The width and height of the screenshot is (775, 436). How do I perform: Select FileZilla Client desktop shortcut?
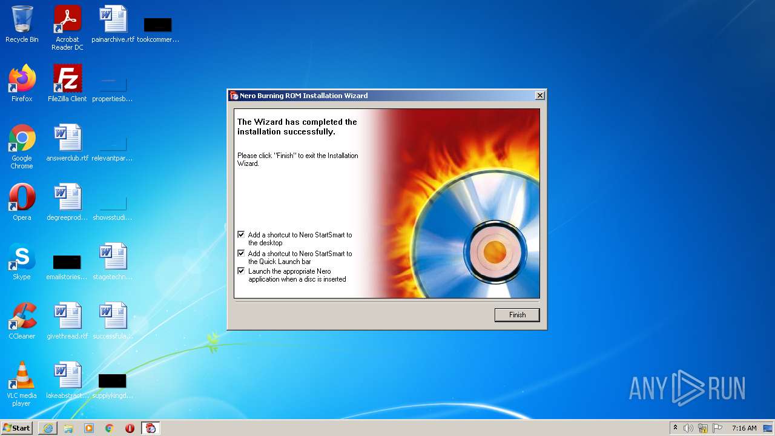point(67,84)
